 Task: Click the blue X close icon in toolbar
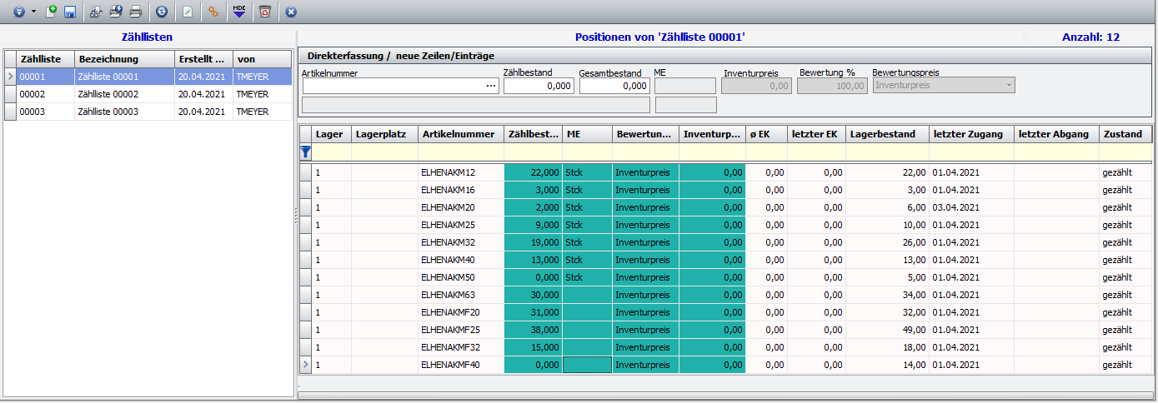(x=291, y=12)
